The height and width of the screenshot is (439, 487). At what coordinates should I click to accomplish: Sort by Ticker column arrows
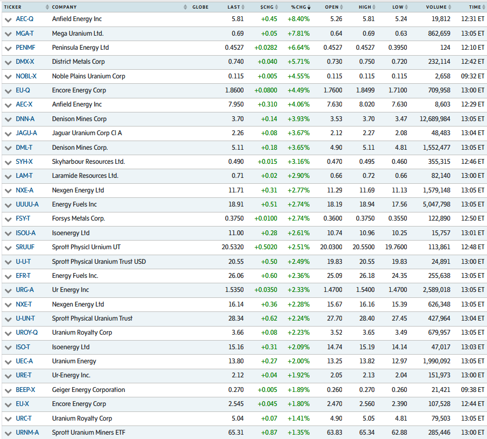pyautogui.click(x=47, y=7)
